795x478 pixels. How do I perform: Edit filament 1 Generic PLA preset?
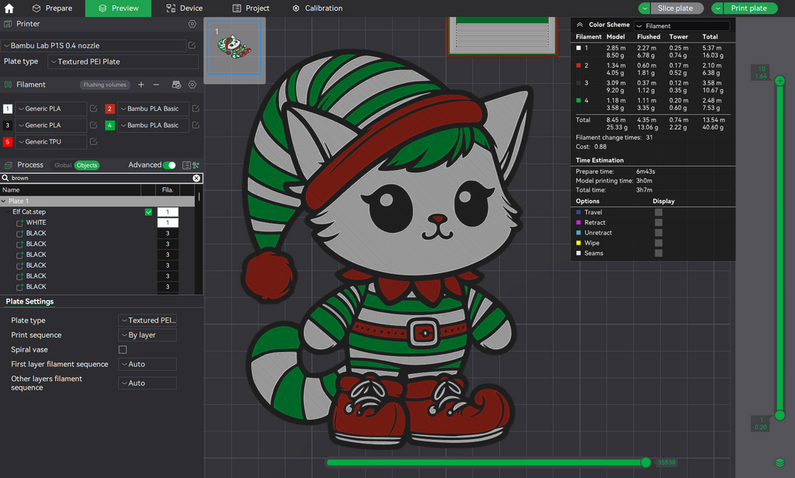click(93, 109)
